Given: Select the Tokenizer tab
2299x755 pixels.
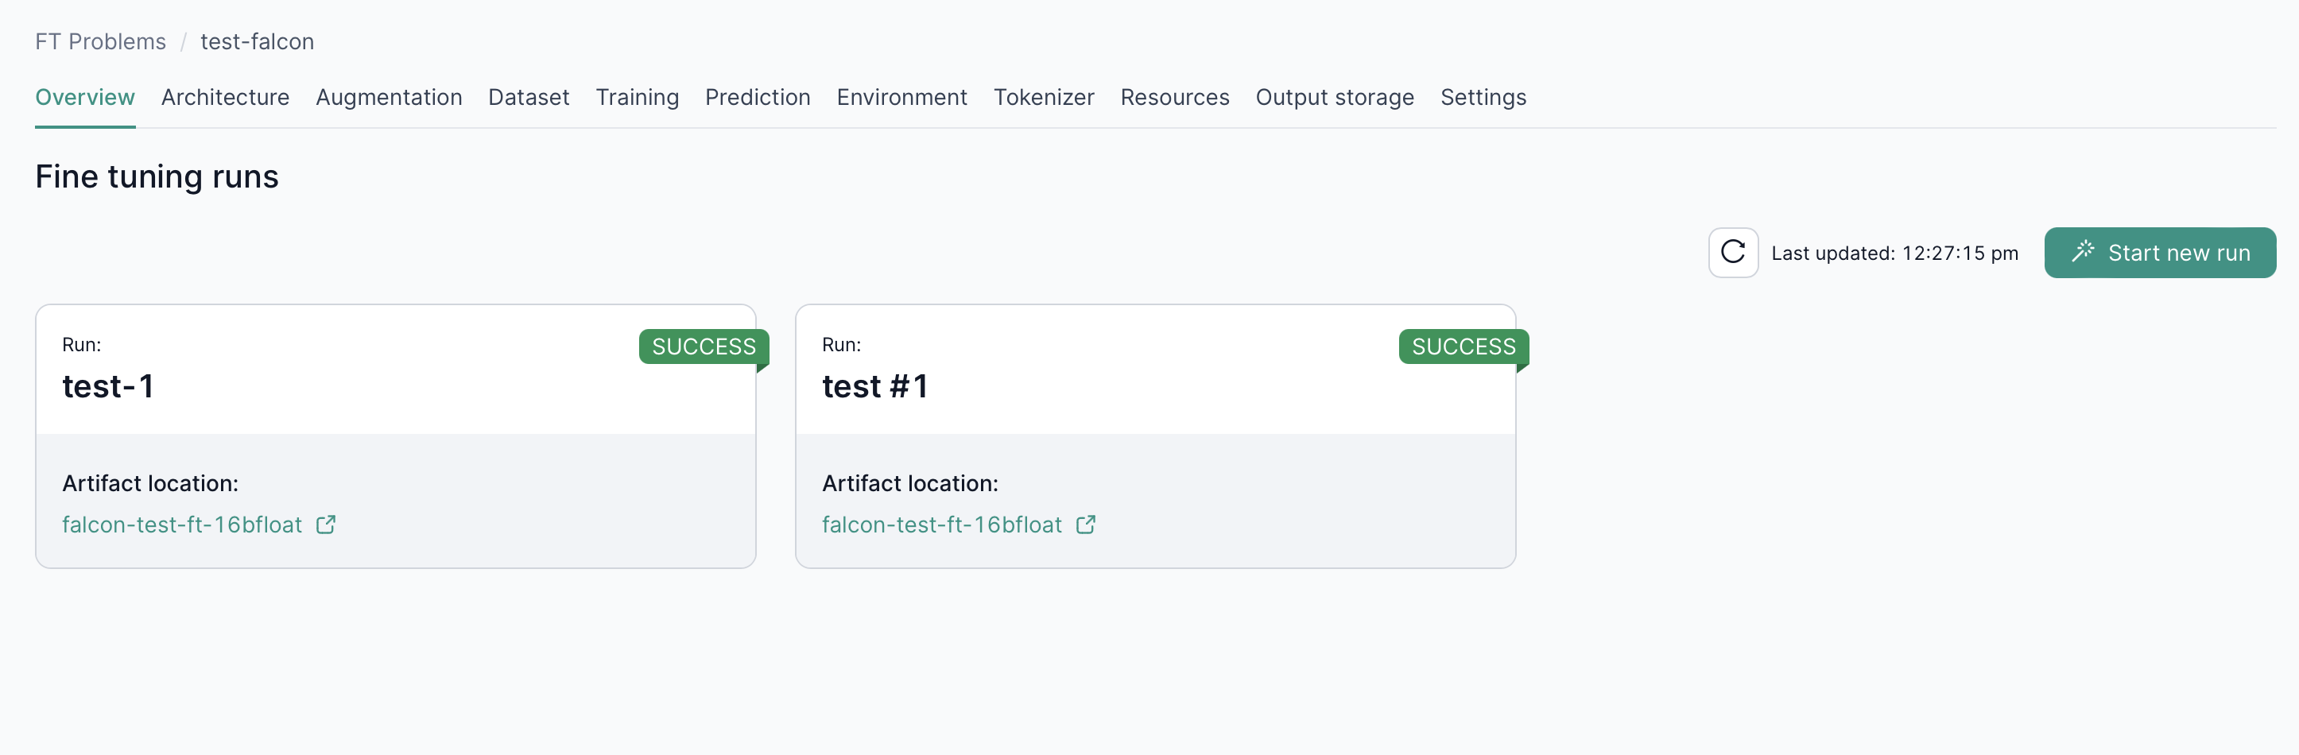Looking at the screenshot, I should point(1043,97).
